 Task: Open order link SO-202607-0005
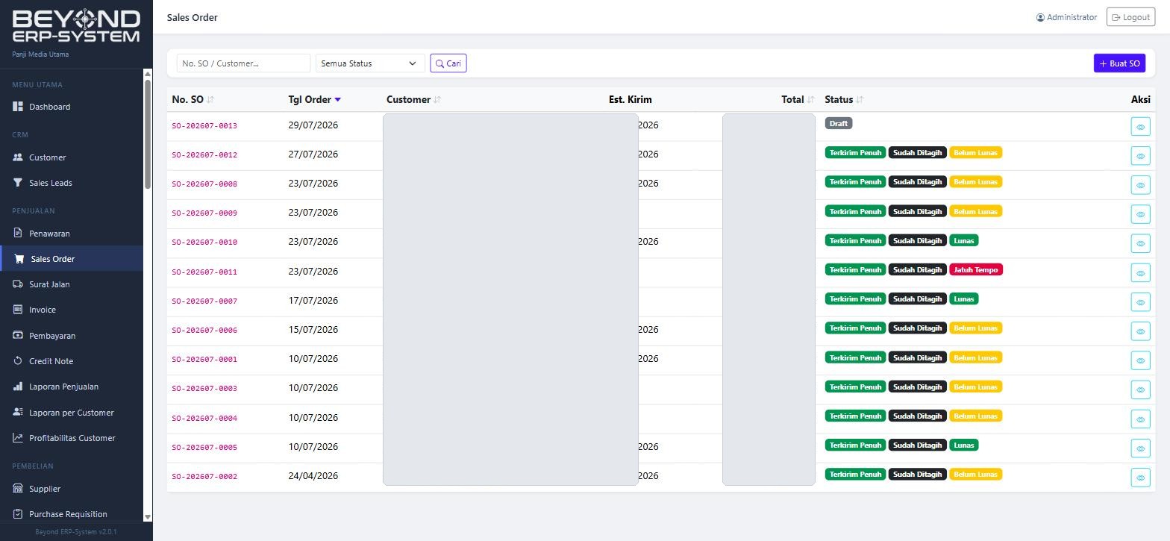point(204,448)
